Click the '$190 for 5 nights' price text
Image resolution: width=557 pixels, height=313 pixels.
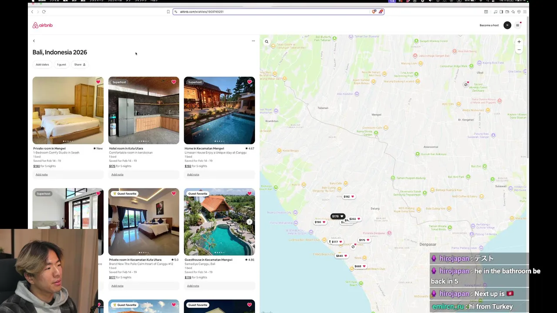45,166
